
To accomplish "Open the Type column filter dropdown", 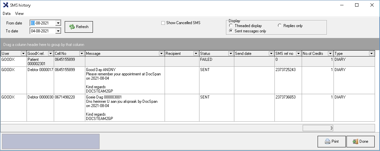I will pyautogui.click(x=371, y=54).
